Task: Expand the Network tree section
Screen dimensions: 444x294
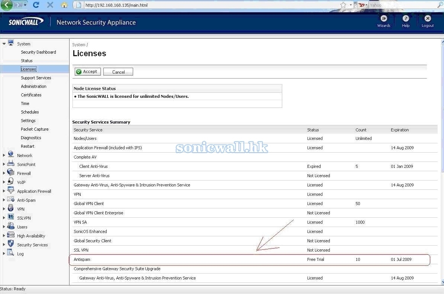Action: 4,155
